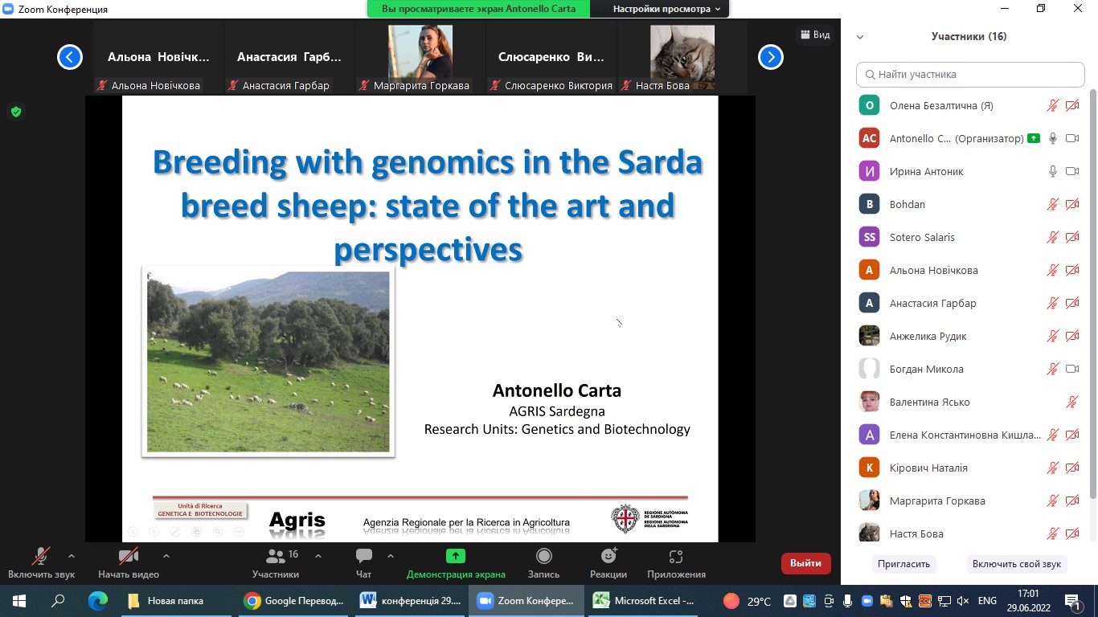Image resolution: width=1098 pixels, height=617 pixels.
Task: Collapse participants panel using header chevron
Action: 860,37
